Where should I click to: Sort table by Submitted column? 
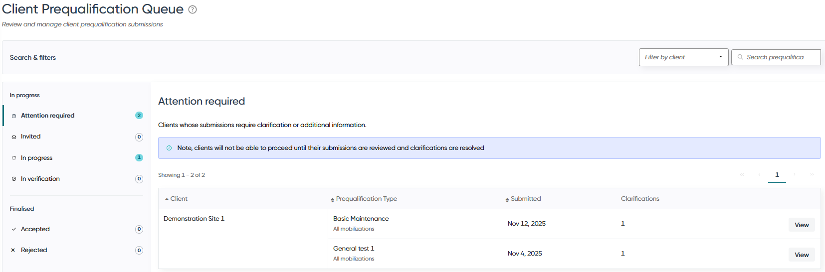point(523,199)
